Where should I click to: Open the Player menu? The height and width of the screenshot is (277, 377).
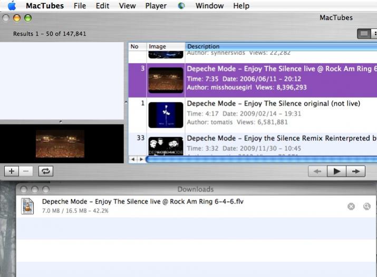(x=156, y=5)
